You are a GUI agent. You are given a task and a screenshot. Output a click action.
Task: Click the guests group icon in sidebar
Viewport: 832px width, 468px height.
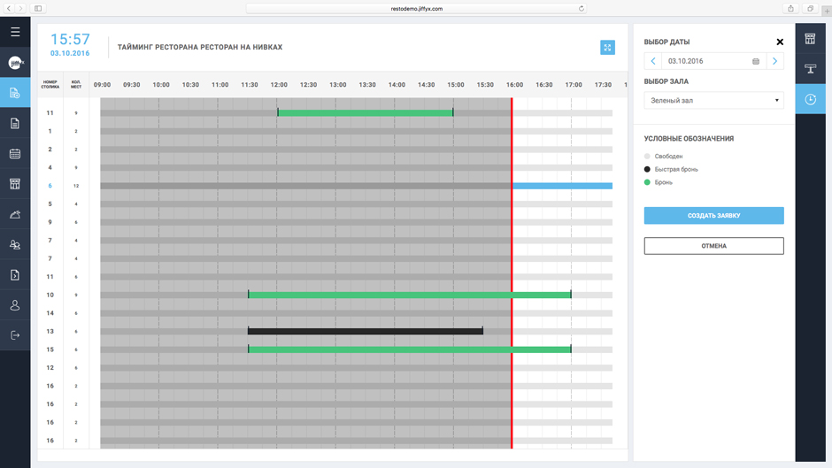(x=15, y=245)
